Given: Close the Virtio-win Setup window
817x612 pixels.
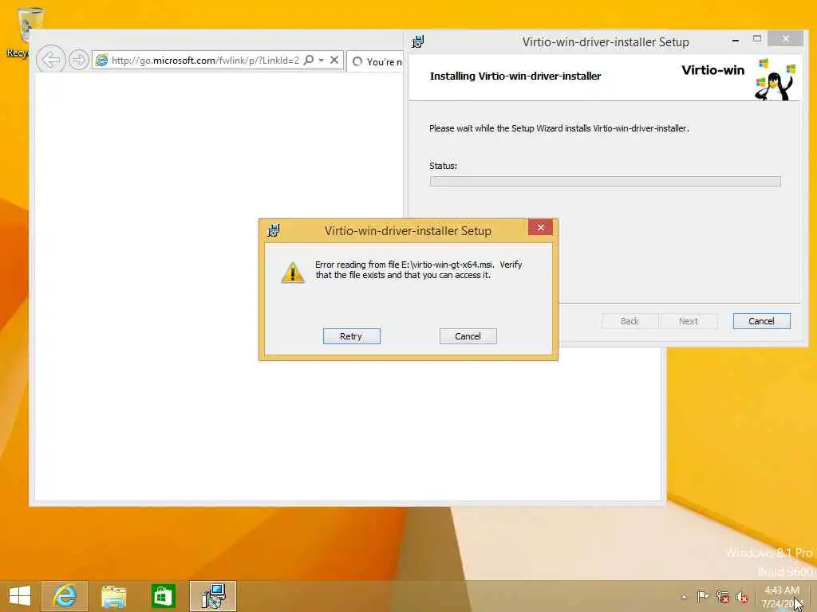Looking at the screenshot, I should click(785, 39).
